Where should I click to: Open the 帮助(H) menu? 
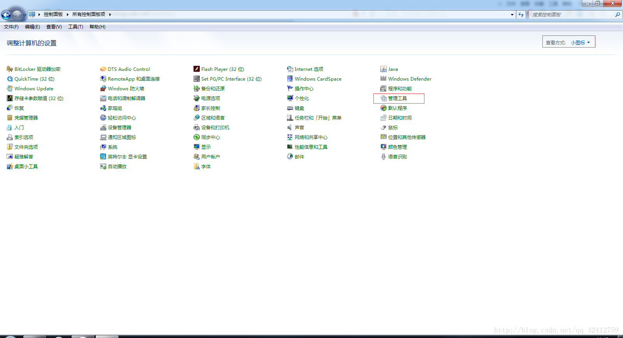pyautogui.click(x=97, y=27)
